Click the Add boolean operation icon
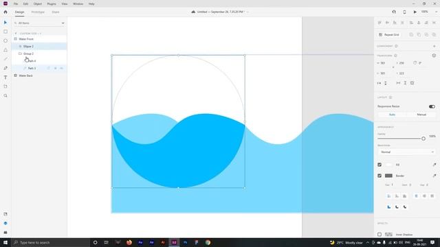 [411, 35]
